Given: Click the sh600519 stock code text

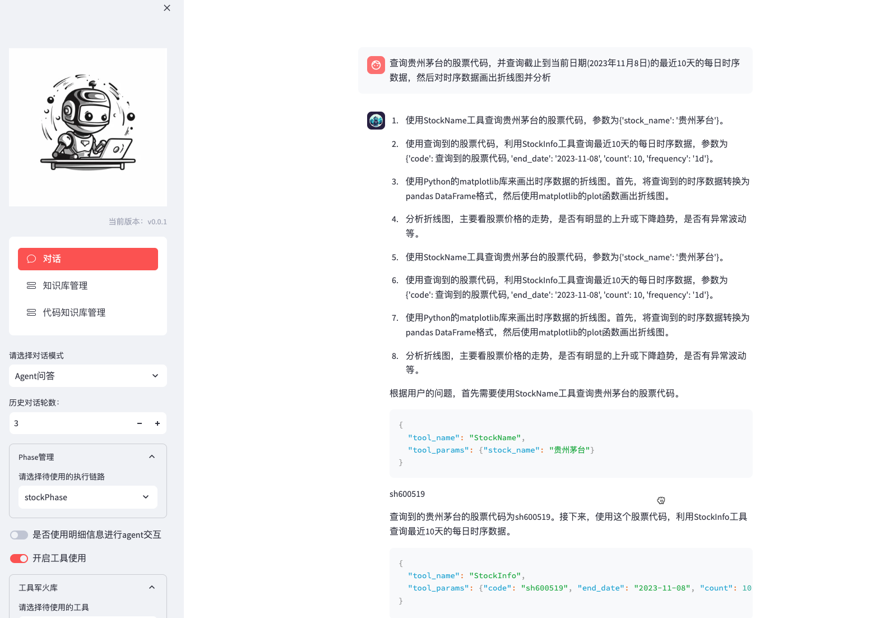Looking at the screenshot, I should [407, 494].
